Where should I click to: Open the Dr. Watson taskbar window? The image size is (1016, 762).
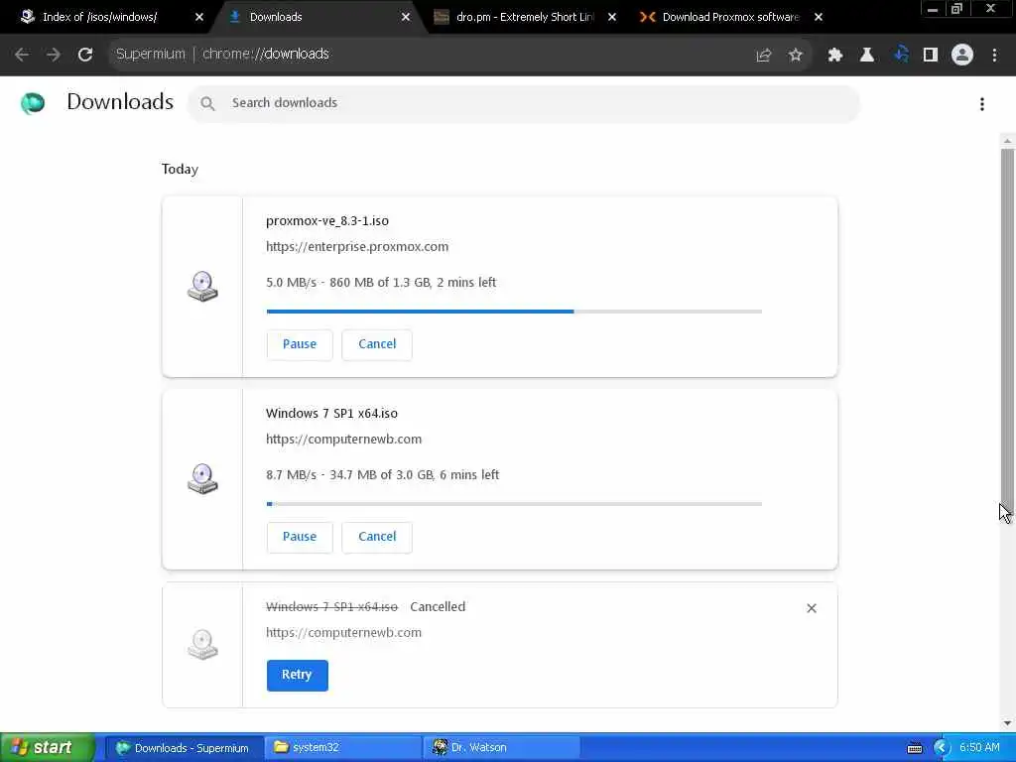(501, 748)
